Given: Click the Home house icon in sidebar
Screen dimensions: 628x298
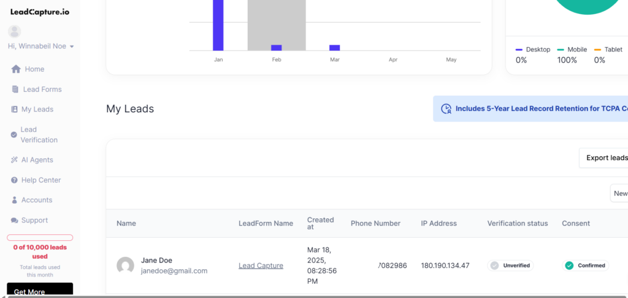Looking at the screenshot, I should 16,69.
